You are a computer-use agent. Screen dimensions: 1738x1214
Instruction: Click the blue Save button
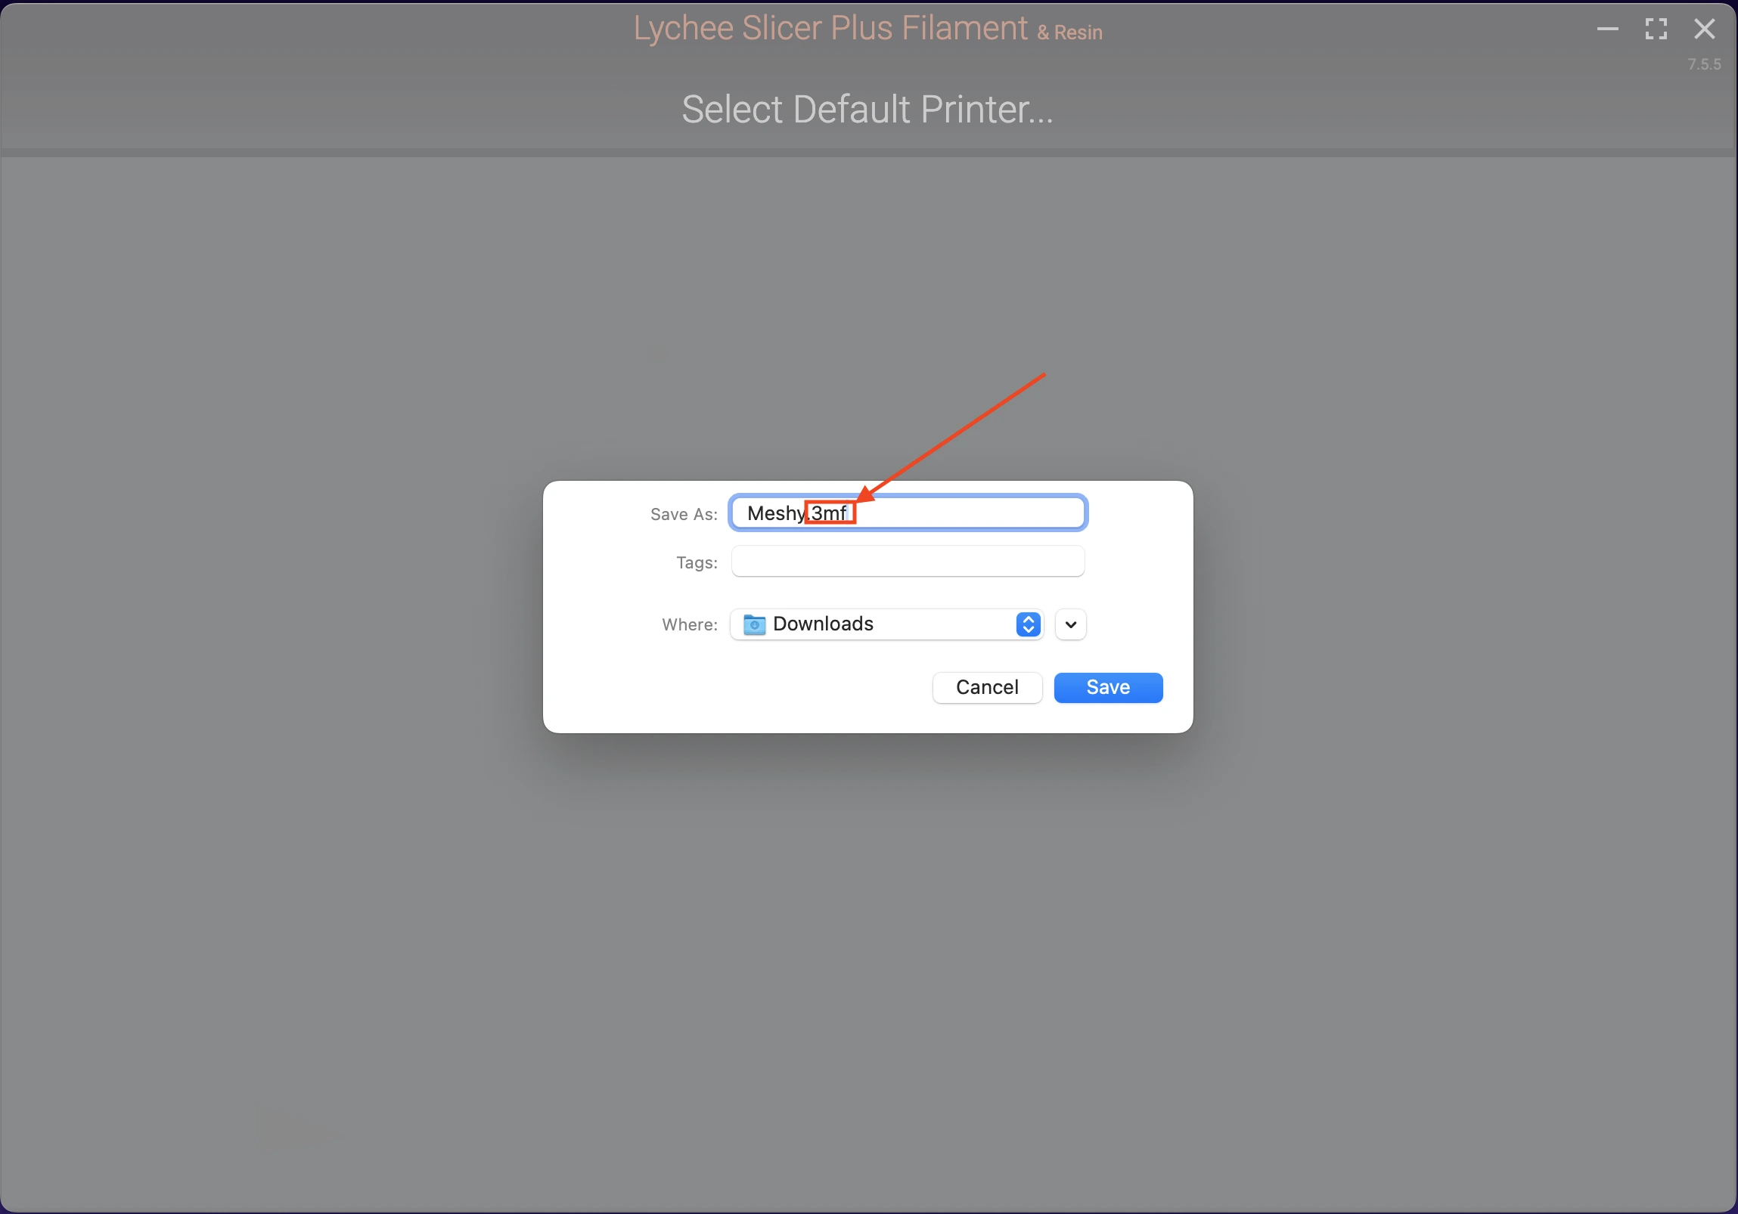coord(1107,687)
